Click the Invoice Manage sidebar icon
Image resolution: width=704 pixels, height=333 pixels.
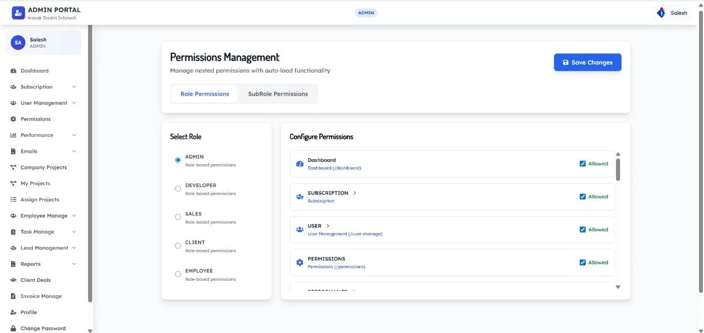coord(13,296)
